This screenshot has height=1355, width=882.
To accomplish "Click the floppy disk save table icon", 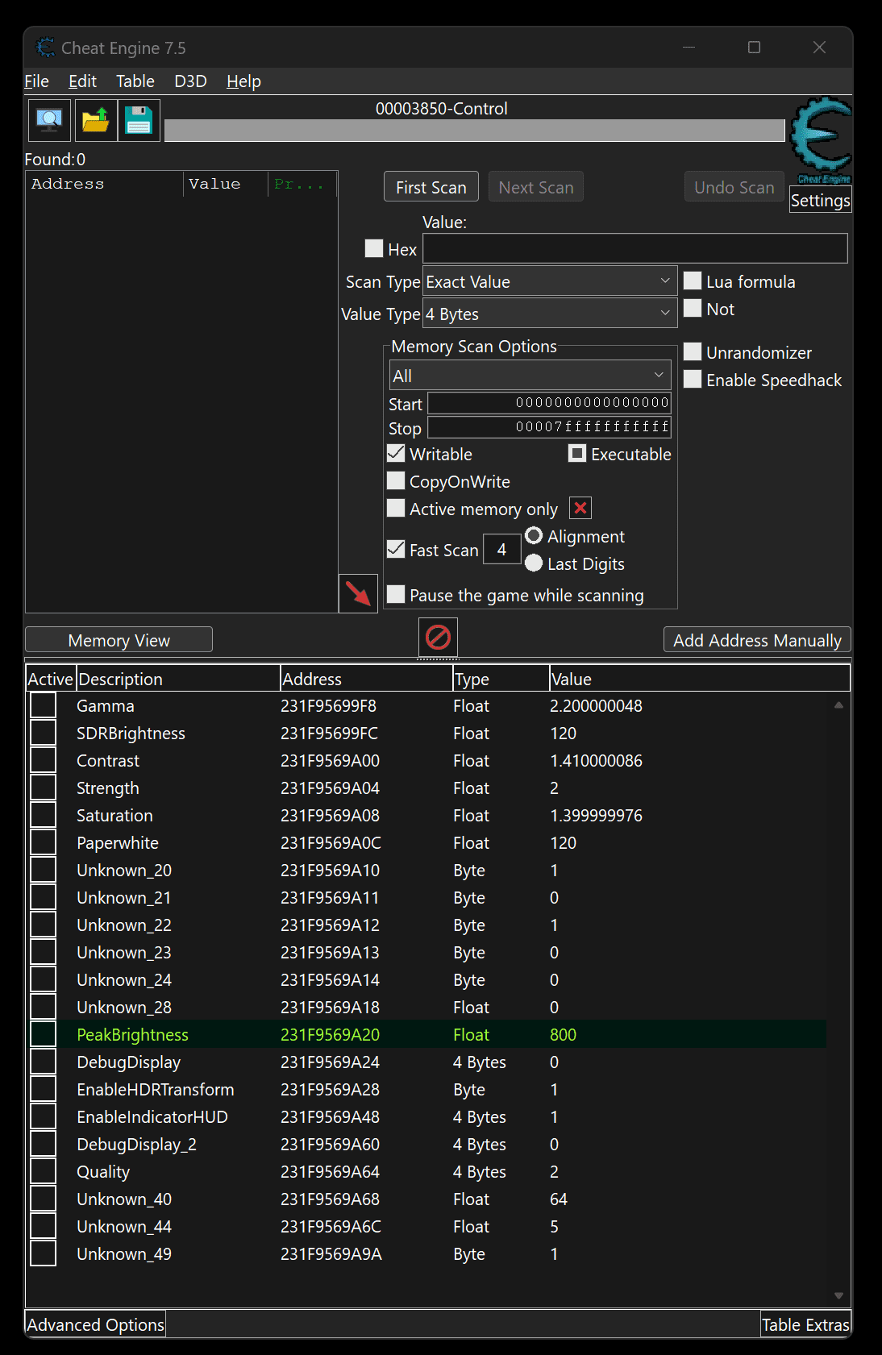I will [x=139, y=121].
